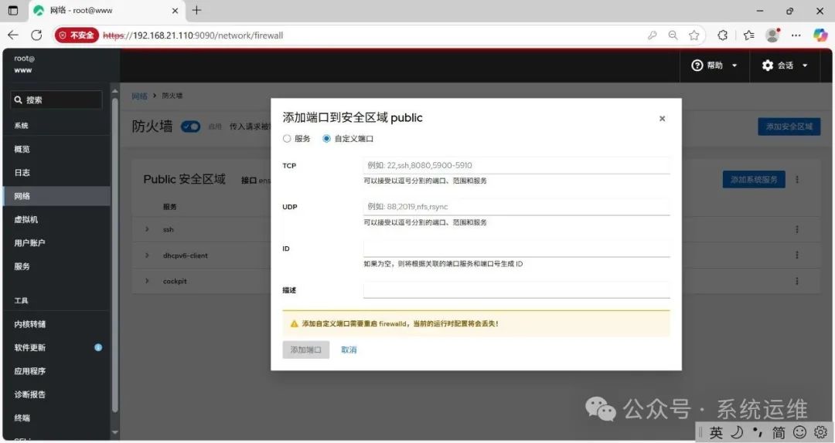Screen dimensions: 835x443
Task: Refresh the page with reload icon
Action: point(36,36)
